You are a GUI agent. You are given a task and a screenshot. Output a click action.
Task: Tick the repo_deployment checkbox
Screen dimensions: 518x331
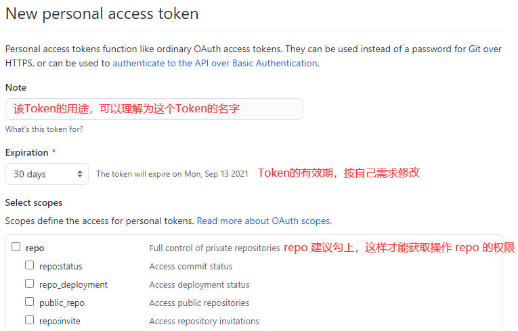click(29, 284)
